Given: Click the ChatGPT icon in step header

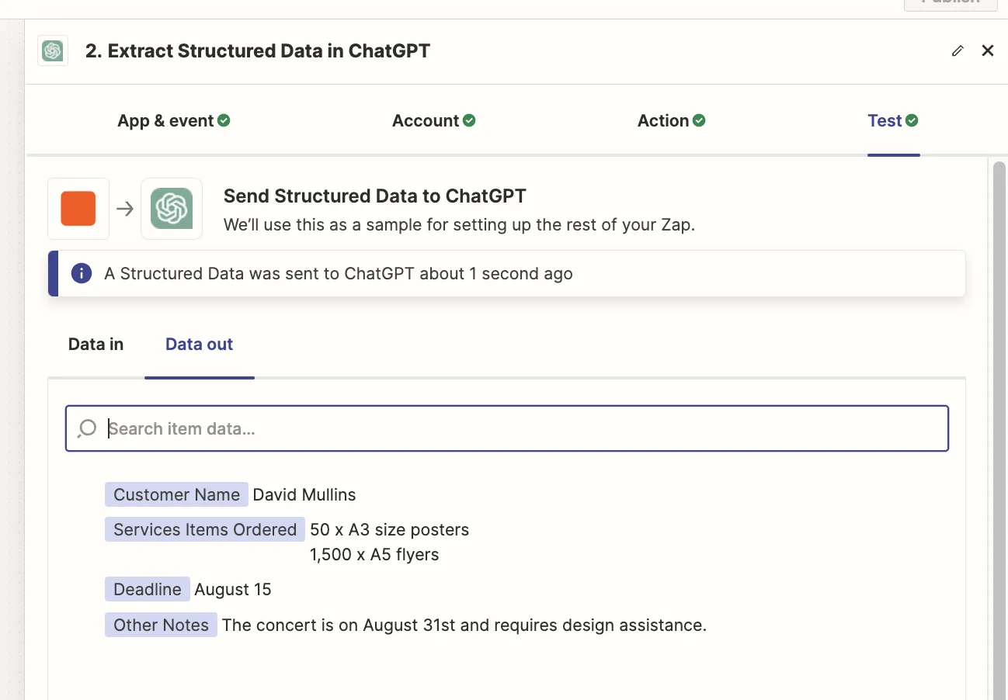Looking at the screenshot, I should pos(53,51).
